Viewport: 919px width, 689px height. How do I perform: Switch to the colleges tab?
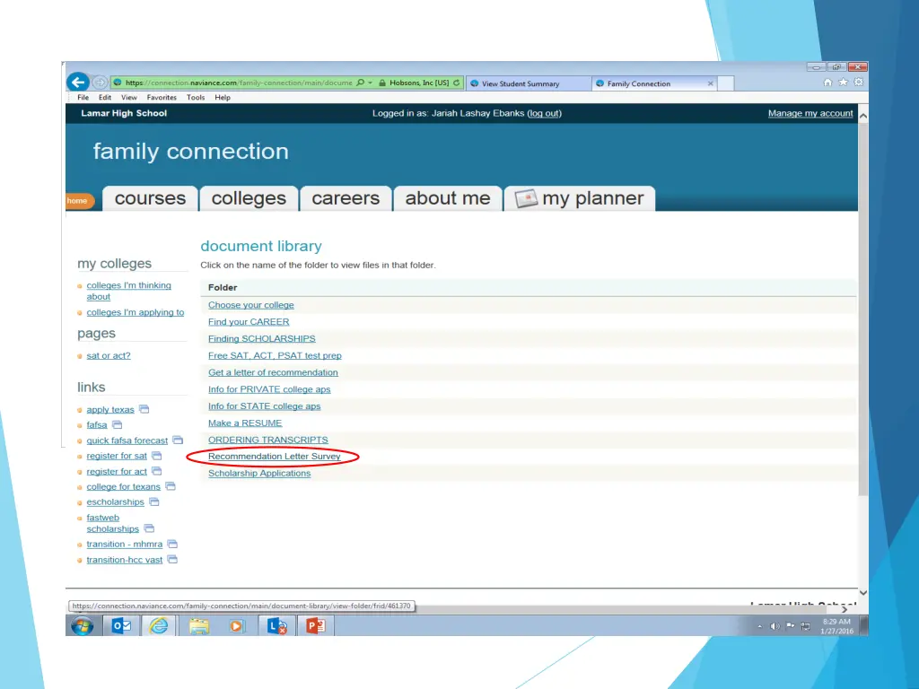point(249,198)
